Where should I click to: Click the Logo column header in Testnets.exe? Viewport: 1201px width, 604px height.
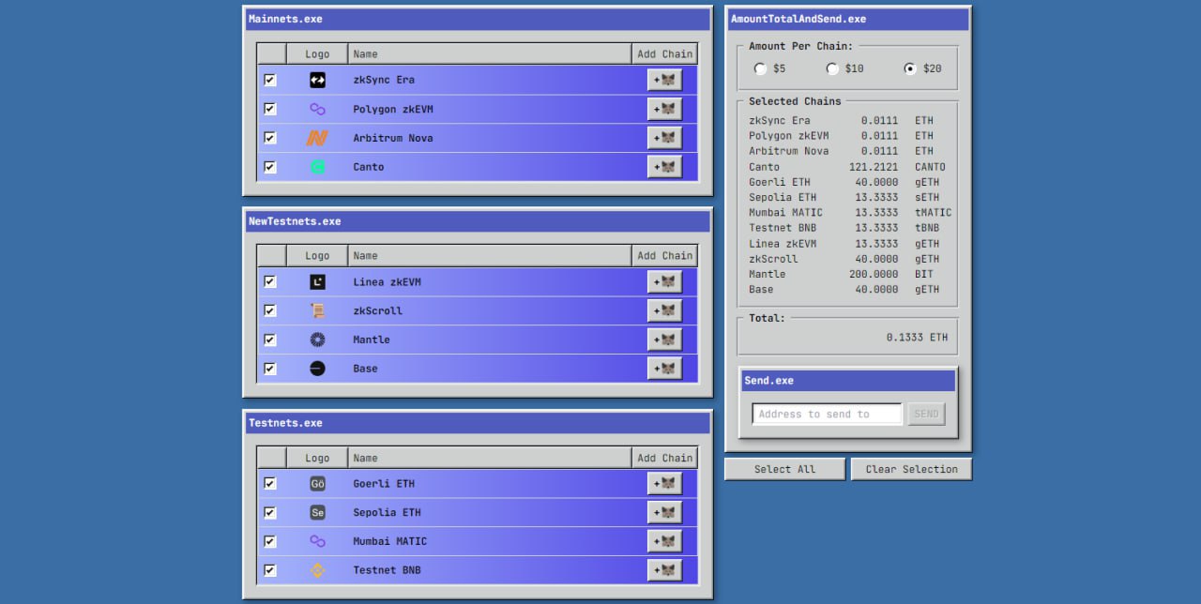click(x=317, y=458)
